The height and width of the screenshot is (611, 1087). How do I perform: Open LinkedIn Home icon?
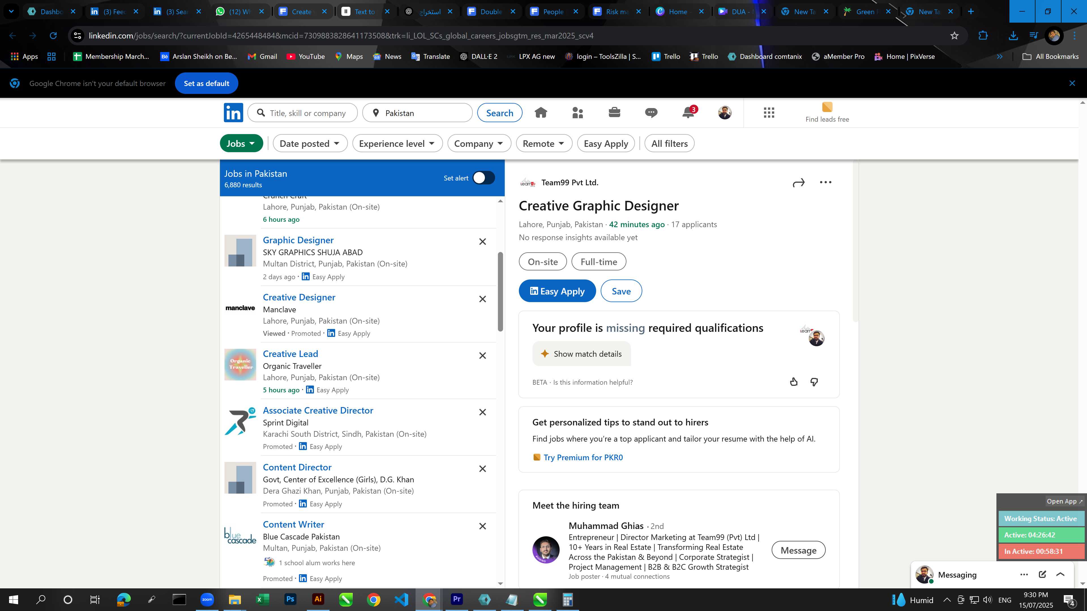(541, 113)
